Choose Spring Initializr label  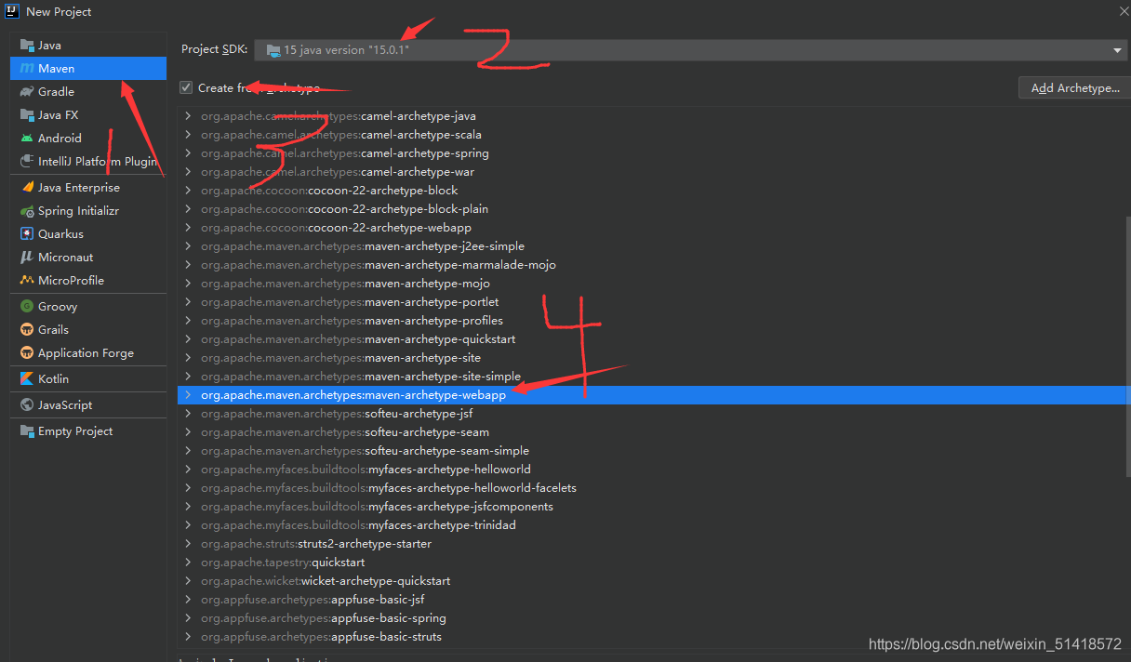[78, 210]
